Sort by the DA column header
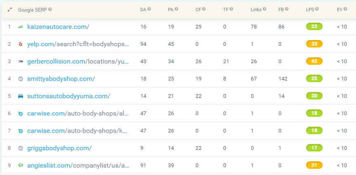Viewport: 356px width, 175px height. coord(143,9)
